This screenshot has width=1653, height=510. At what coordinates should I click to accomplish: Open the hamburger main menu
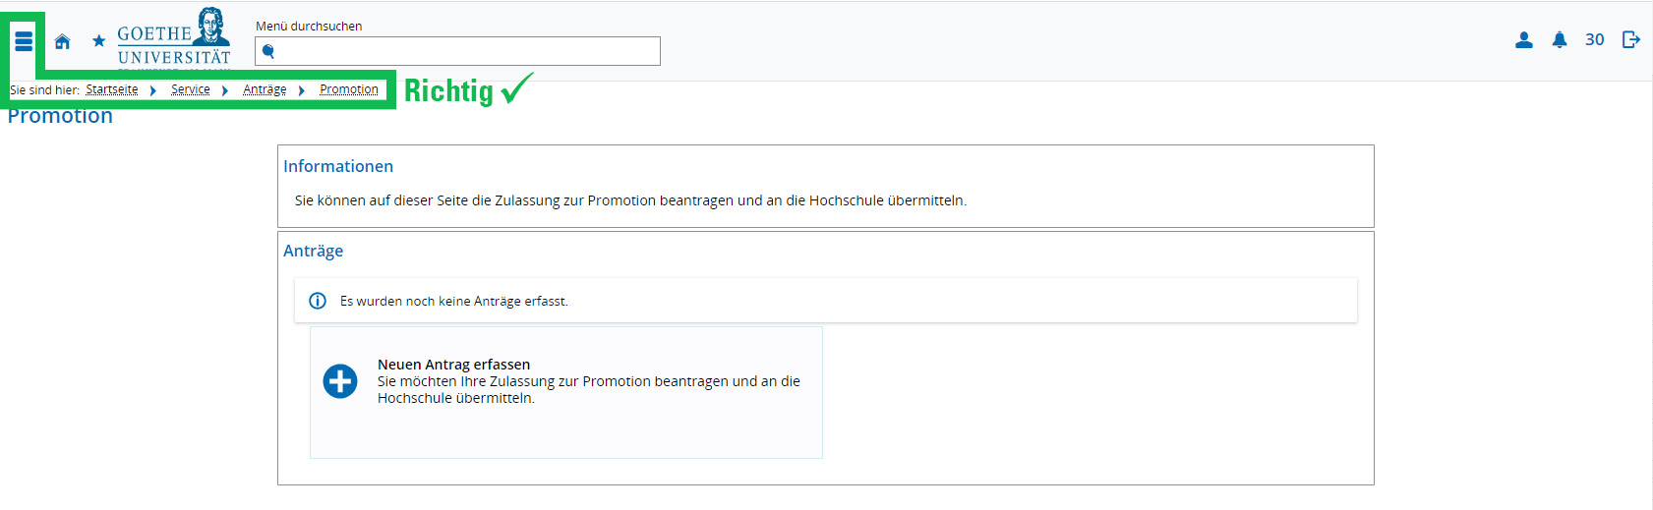point(24,41)
